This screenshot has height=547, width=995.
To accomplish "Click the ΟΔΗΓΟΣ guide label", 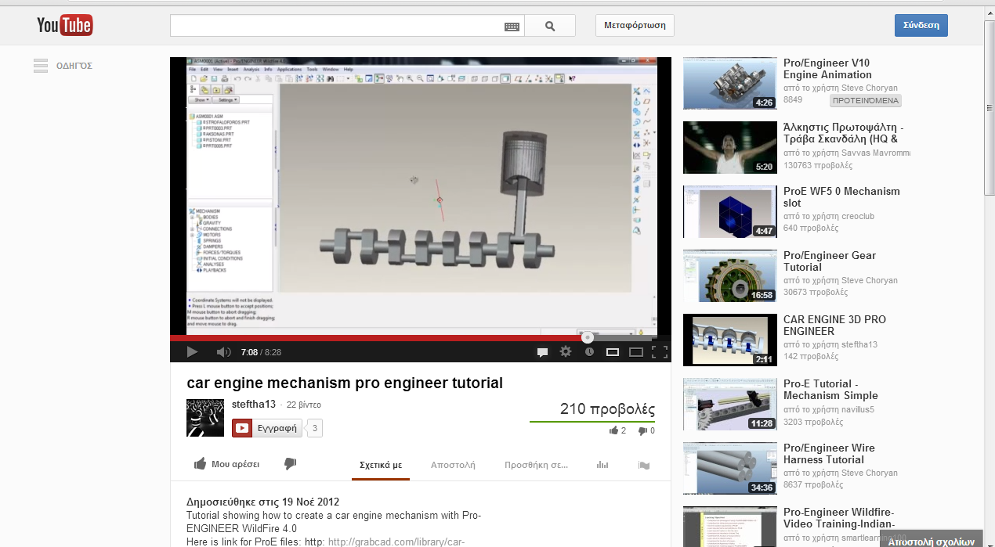I will [x=74, y=66].
